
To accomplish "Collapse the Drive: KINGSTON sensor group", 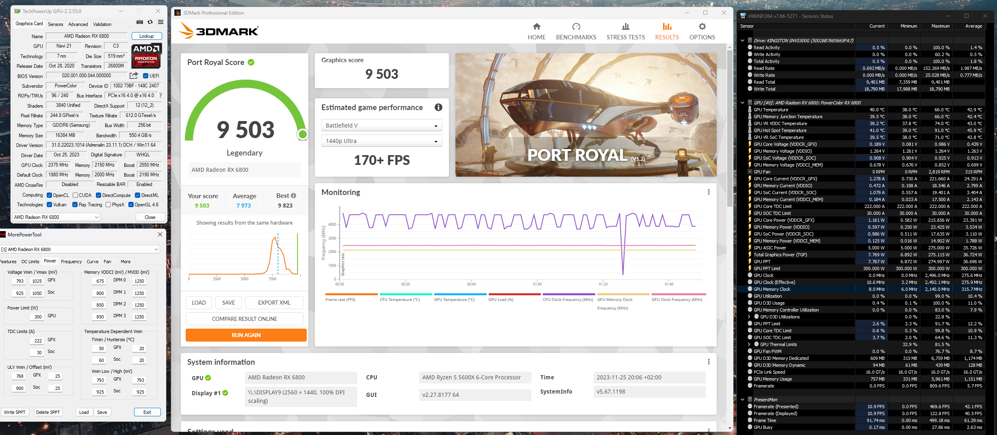I will (x=743, y=41).
